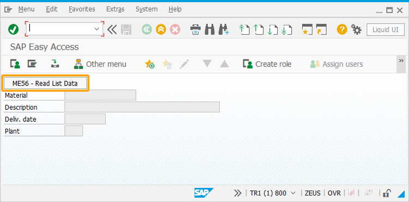Click the Other menu button
The image size is (409, 202).
coord(100,64)
